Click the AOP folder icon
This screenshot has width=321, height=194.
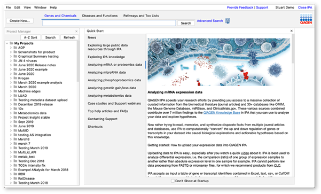[x=15, y=48]
